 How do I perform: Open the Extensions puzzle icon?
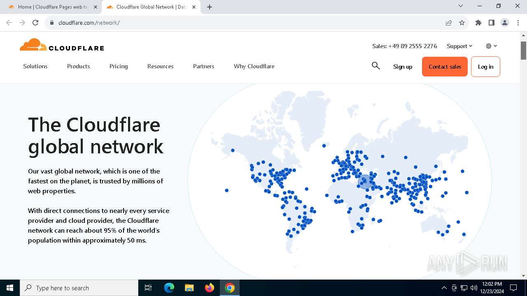click(x=478, y=23)
